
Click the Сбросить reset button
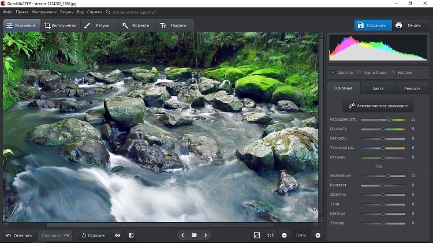click(x=92, y=235)
